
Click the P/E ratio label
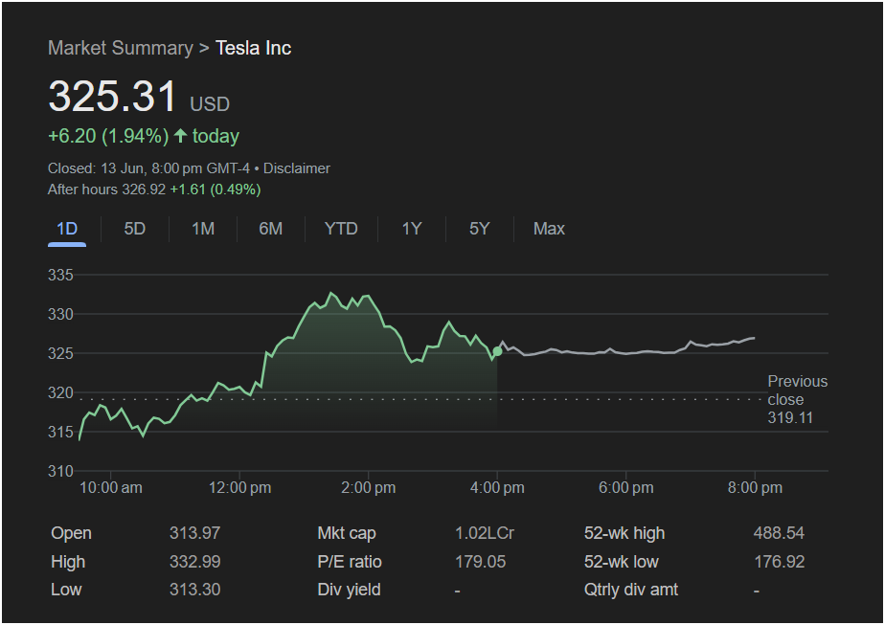[x=350, y=562]
